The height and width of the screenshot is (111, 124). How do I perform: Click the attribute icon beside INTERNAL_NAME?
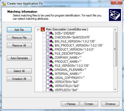(x=52, y=74)
